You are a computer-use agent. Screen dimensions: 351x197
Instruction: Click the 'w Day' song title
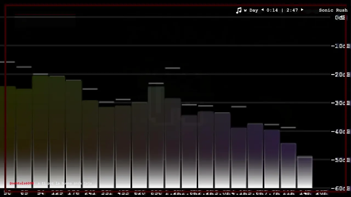[251, 10]
